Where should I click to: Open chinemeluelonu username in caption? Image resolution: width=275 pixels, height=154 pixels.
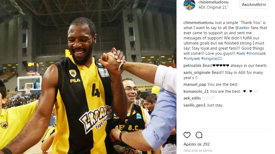(198, 23)
